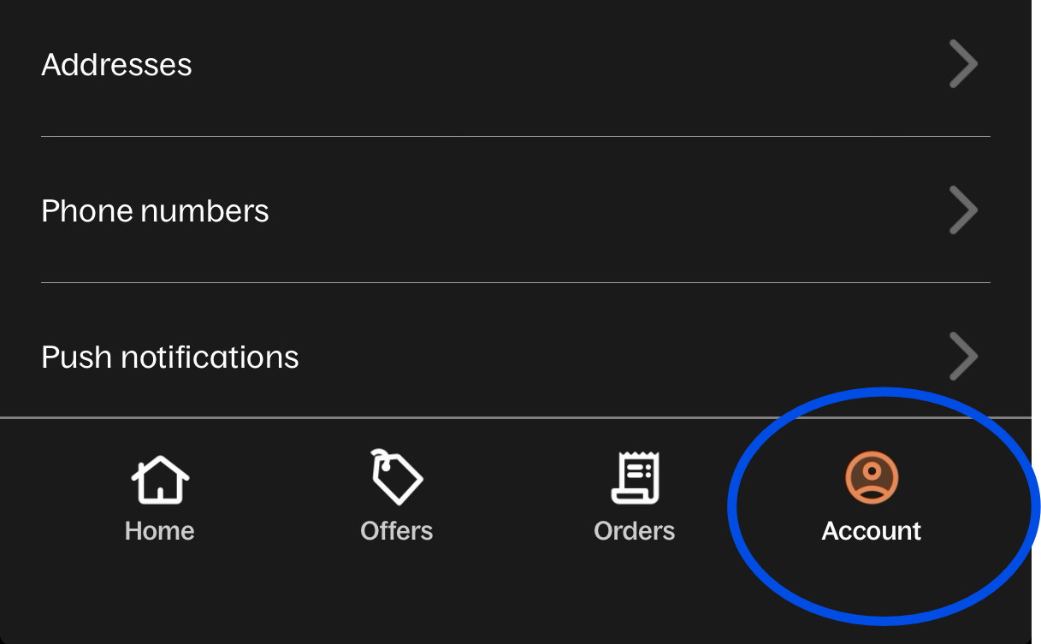Open the Offers tag icon
Viewport: 1041px width, 644px height.
(396, 477)
